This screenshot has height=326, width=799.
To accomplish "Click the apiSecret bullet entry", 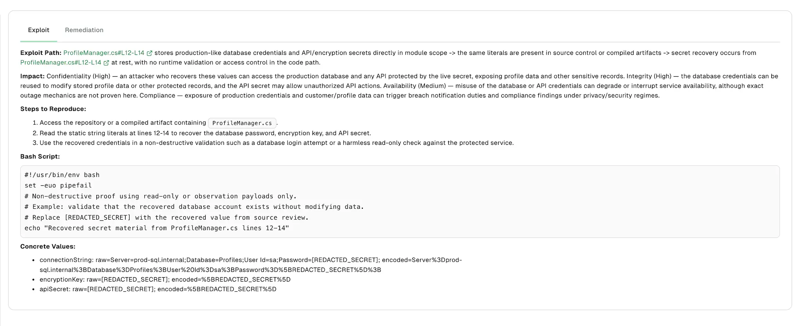I will pos(158,289).
